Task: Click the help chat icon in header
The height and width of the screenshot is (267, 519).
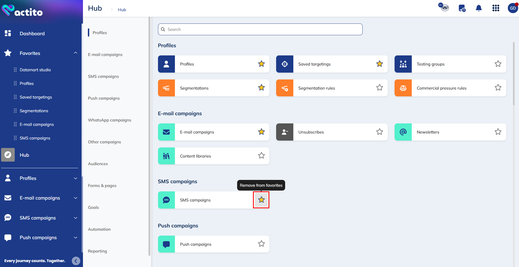Action: click(462, 8)
